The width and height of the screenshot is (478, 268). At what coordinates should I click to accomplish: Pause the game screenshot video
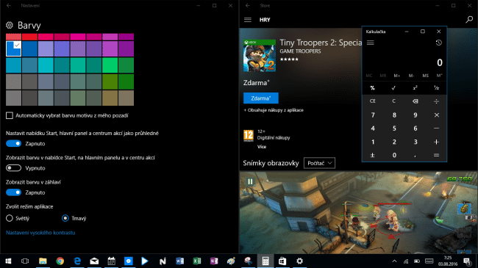[x=250, y=182]
